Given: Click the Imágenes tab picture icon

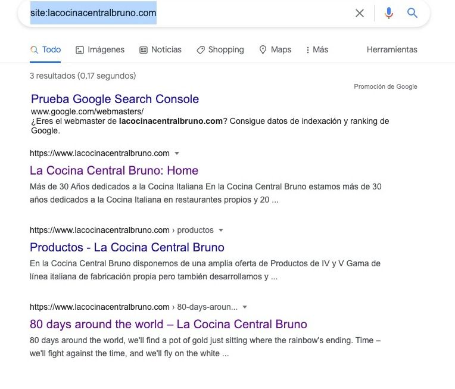Looking at the screenshot, I should coord(80,50).
